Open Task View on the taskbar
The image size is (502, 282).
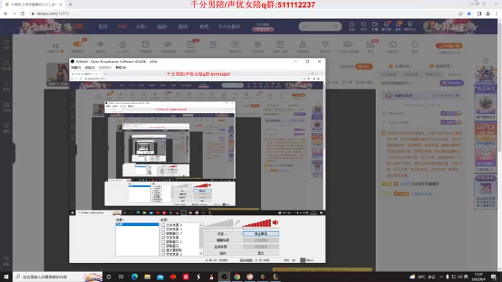pos(121,276)
